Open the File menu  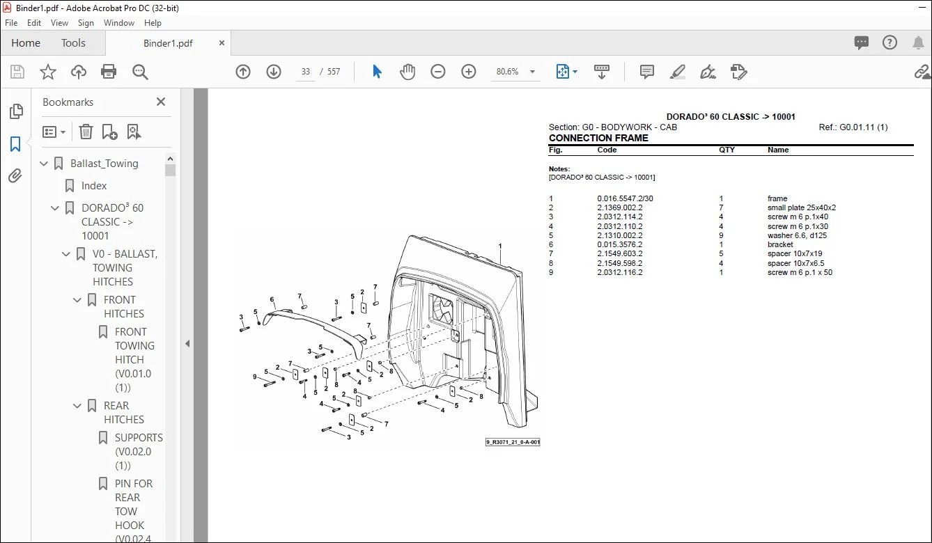point(11,23)
